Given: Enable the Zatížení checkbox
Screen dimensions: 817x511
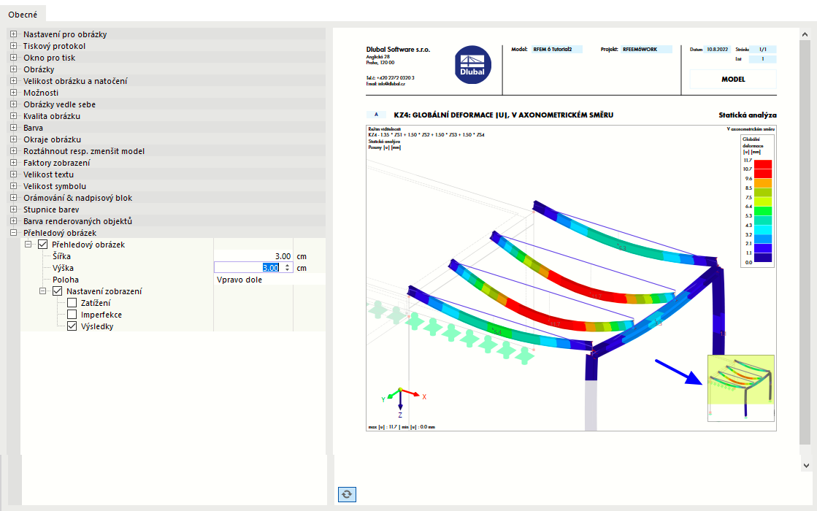Looking at the screenshot, I should (x=72, y=303).
